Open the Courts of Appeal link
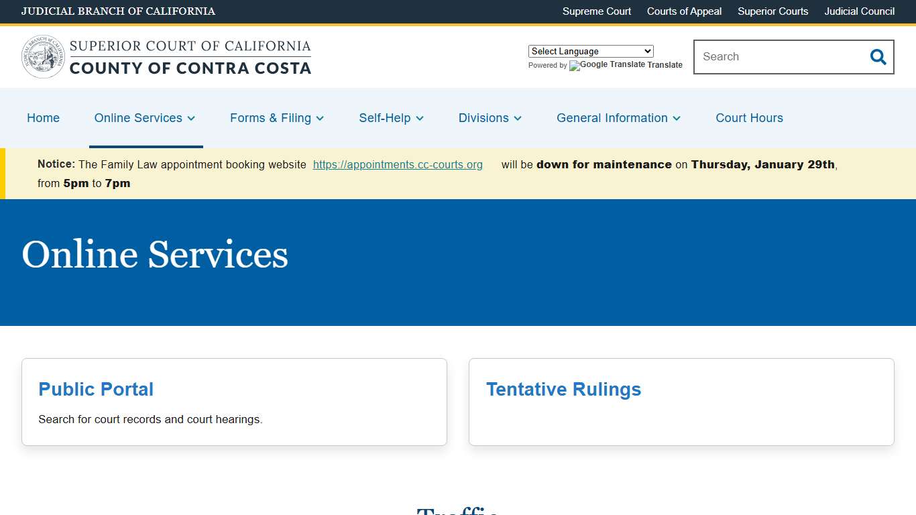The image size is (916, 515). pyautogui.click(x=684, y=11)
